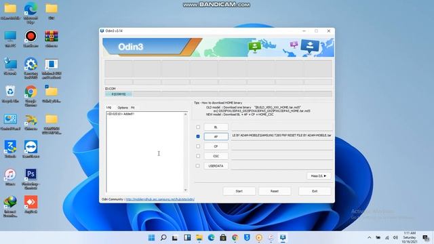This screenshot has height=244, width=434.
Task: Enable the BL checkbox in Odin
Action: [x=198, y=127]
